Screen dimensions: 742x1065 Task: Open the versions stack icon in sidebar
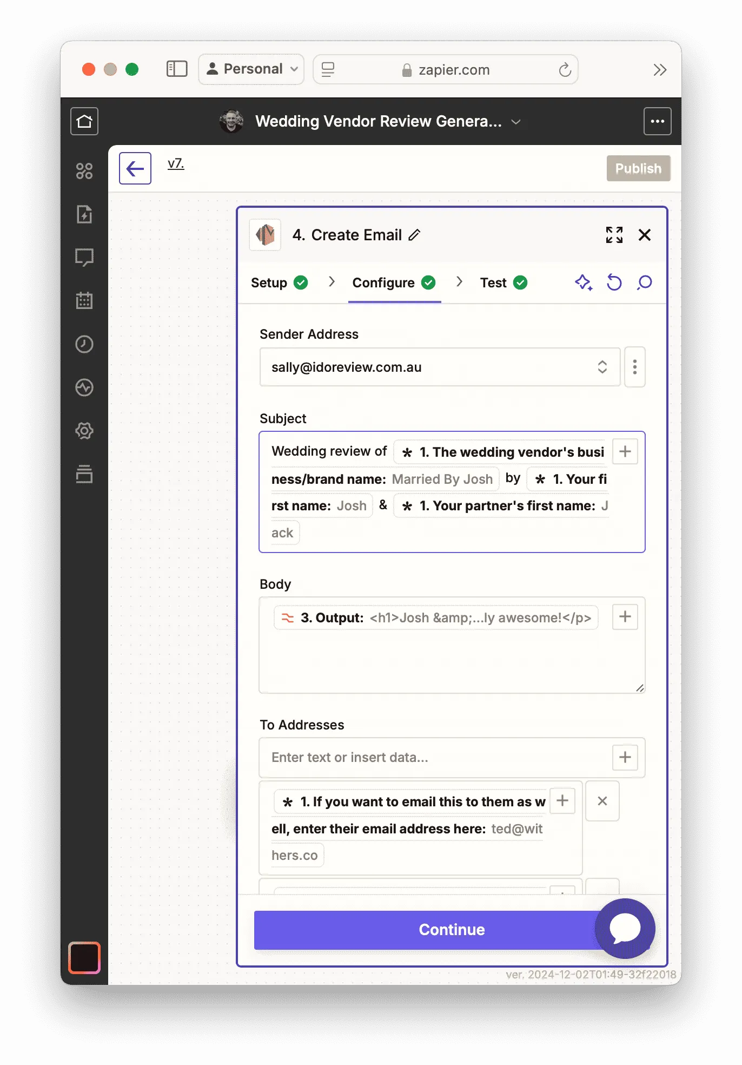[x=84, y=474]
